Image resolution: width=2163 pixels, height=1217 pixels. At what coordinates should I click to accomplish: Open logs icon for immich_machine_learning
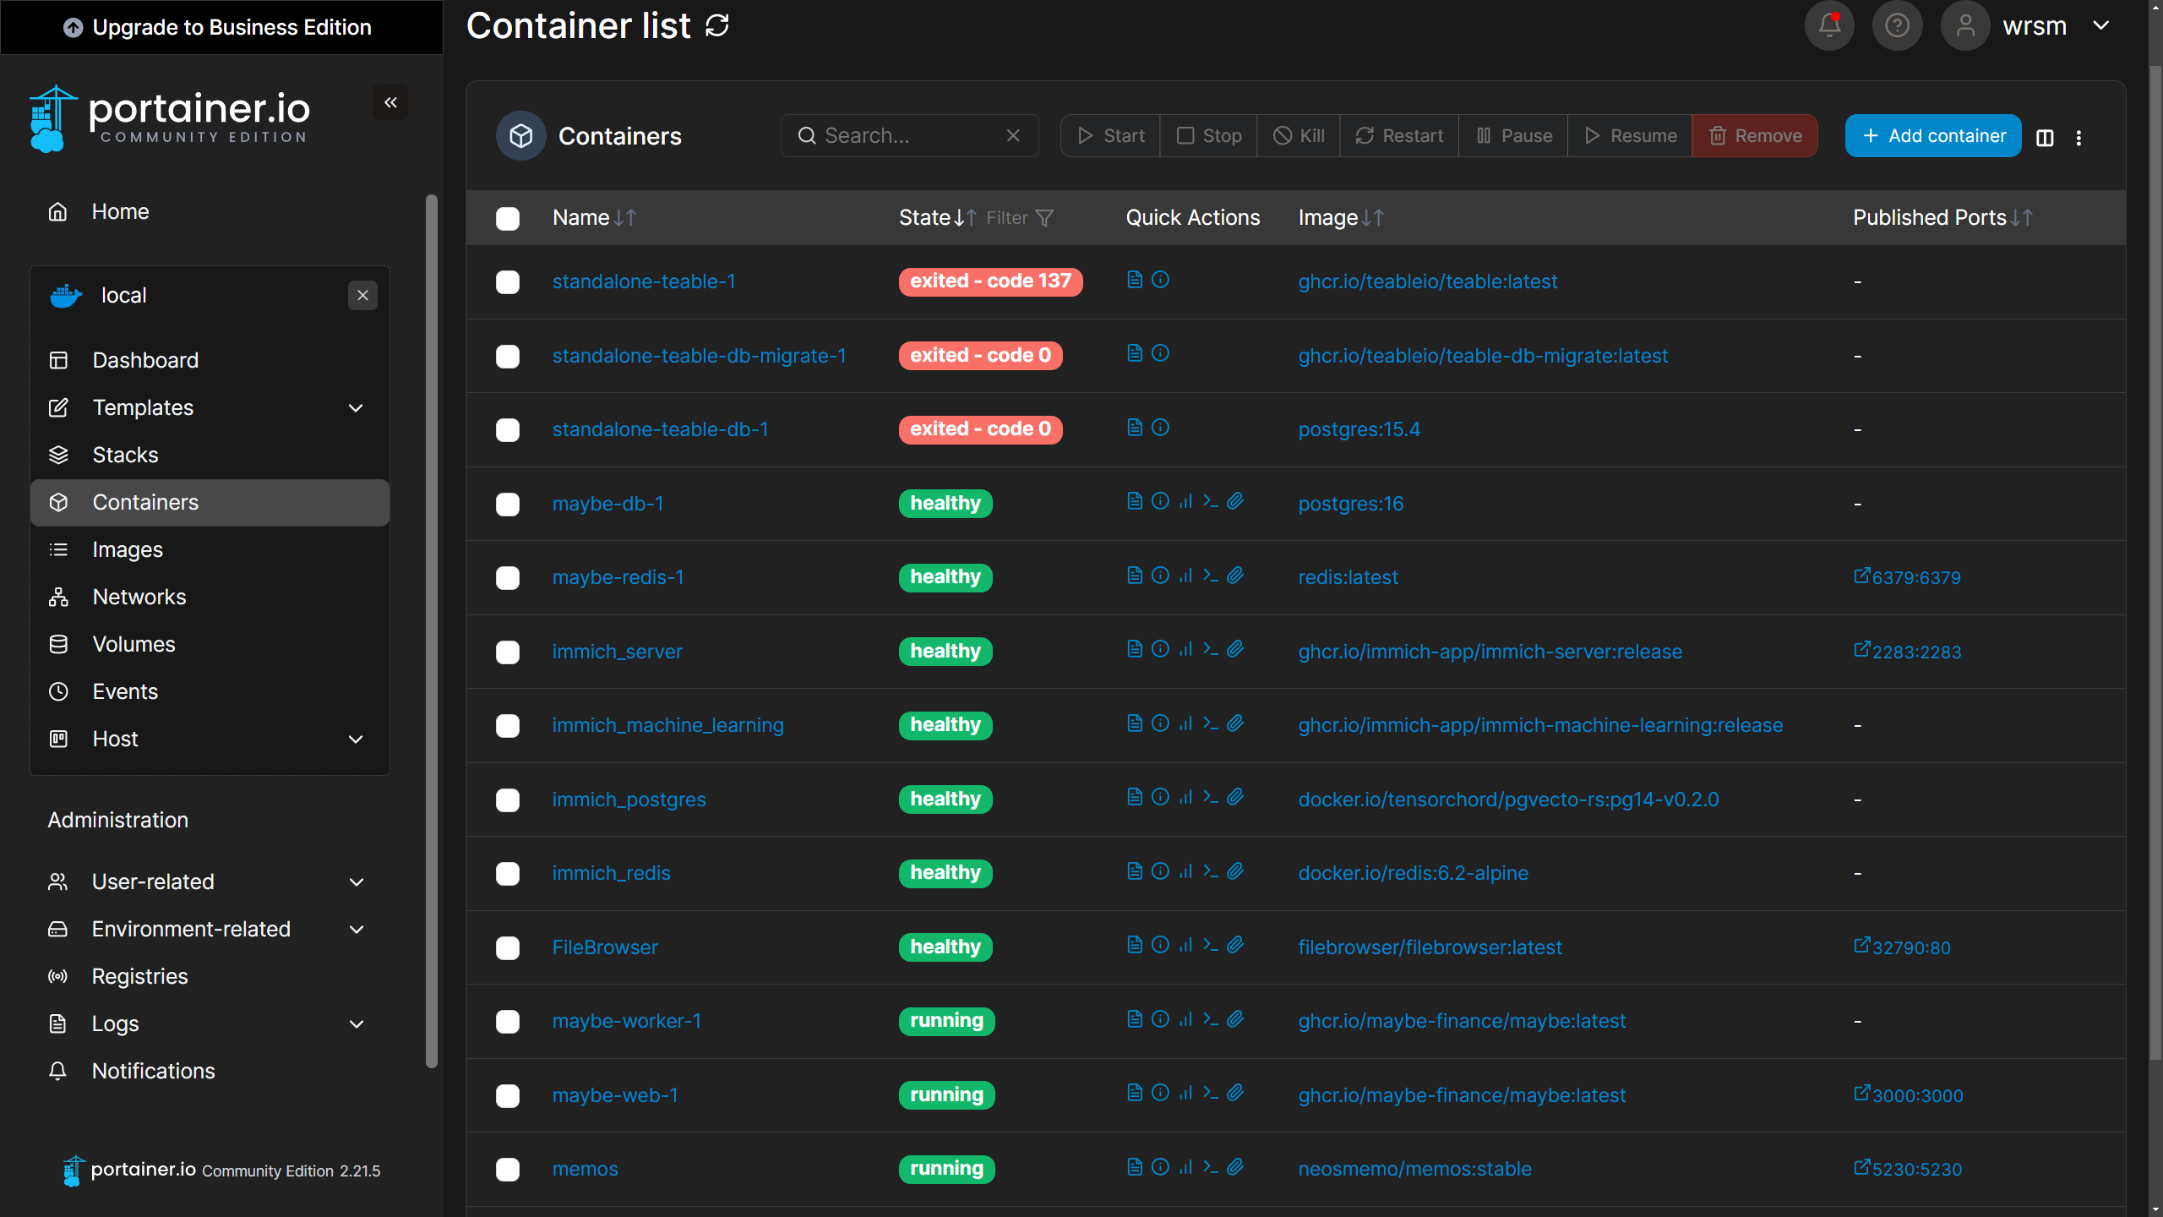[x=1135, y=723]
